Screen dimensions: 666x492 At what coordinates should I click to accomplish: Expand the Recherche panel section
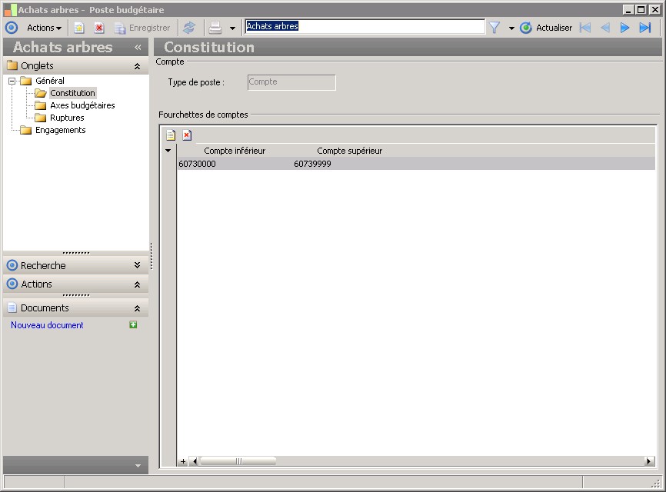137,265
